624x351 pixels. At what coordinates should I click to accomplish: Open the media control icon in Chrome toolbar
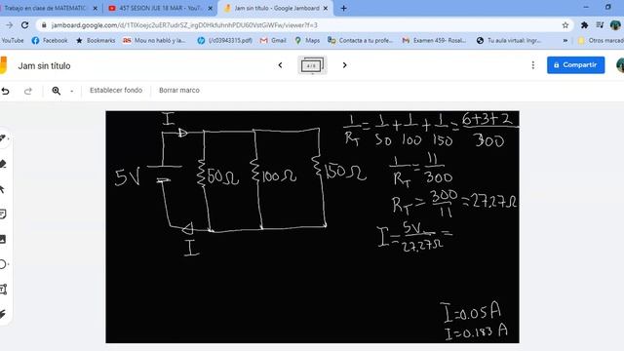pyautogui.click(x=600, y=25)
